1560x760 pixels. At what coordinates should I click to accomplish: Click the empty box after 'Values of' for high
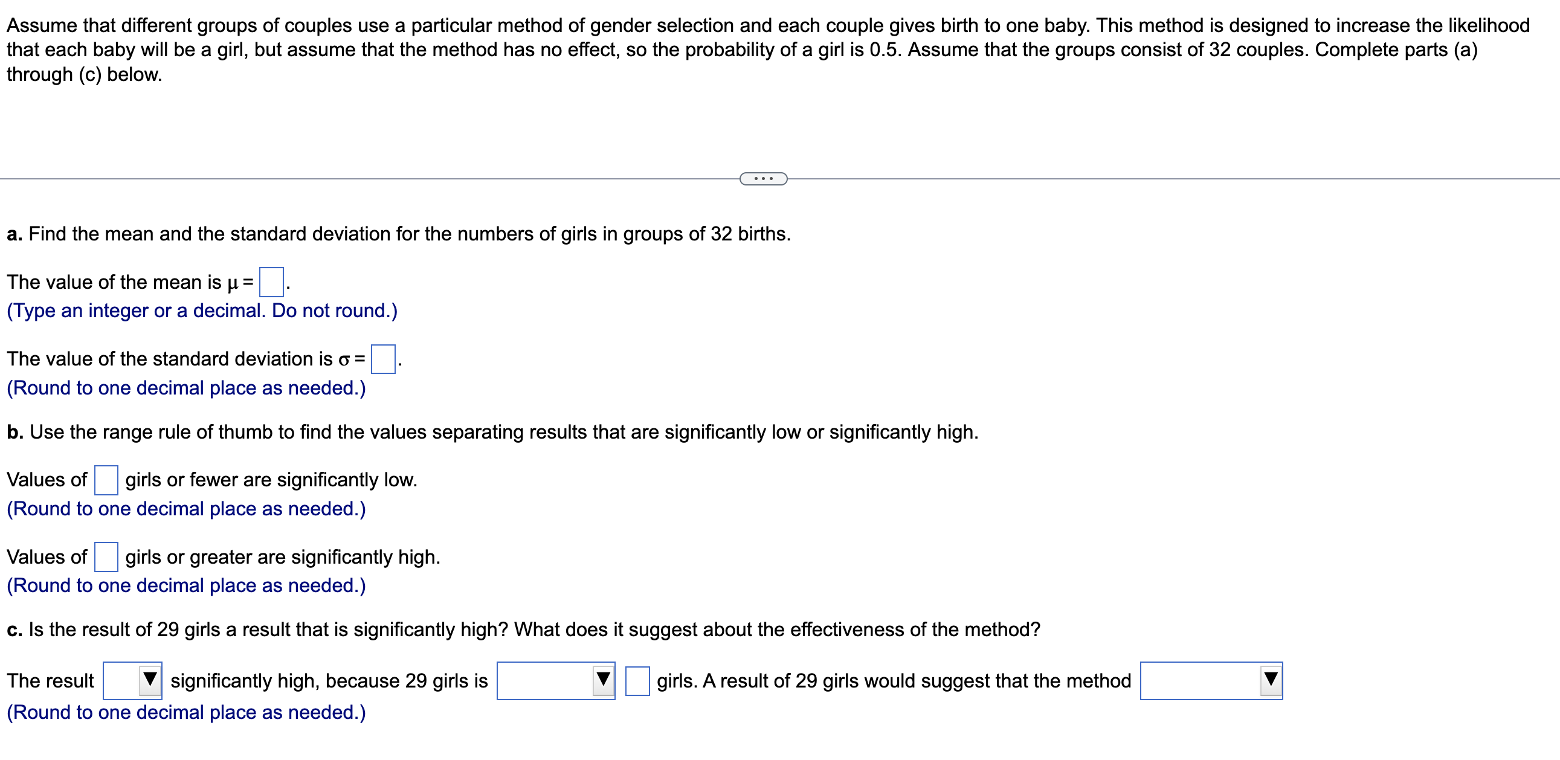click(x=106, y=556)
